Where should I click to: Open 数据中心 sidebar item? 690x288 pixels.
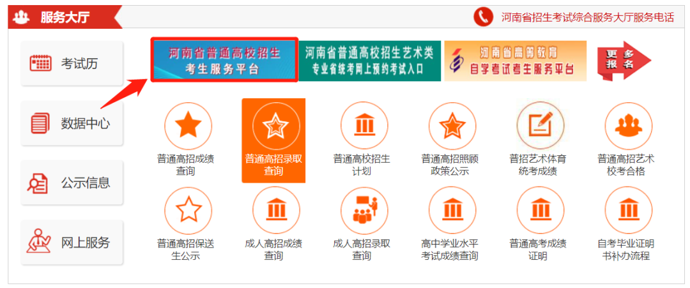point(72,123)
